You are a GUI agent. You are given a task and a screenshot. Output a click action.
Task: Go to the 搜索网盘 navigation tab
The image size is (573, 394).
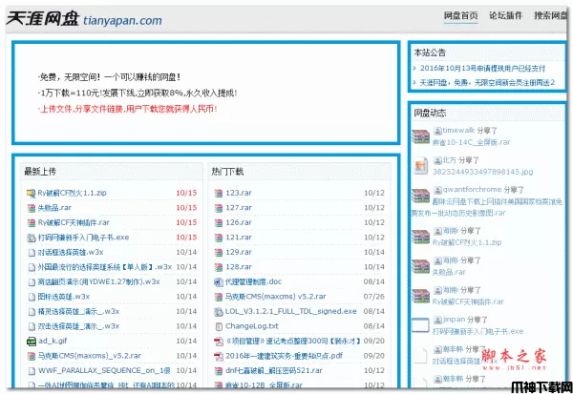click(551, 16)
